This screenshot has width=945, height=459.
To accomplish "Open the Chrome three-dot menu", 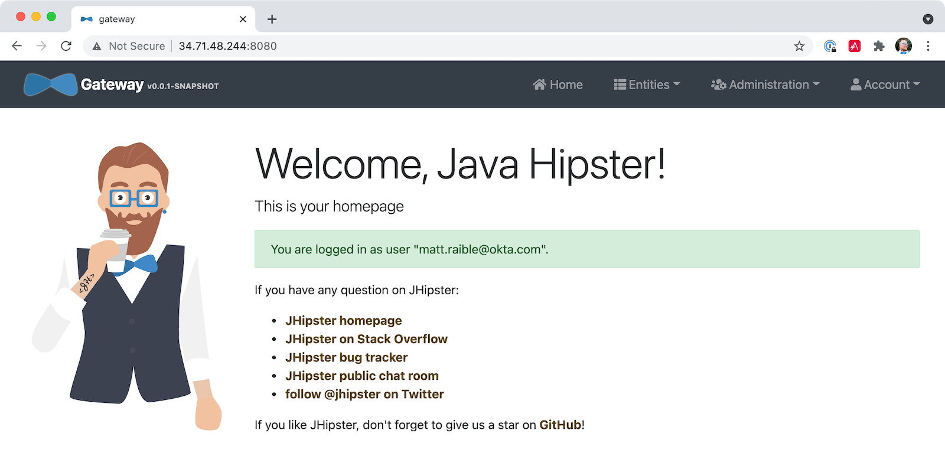I will pyautogui.click(x=928, y=46).
